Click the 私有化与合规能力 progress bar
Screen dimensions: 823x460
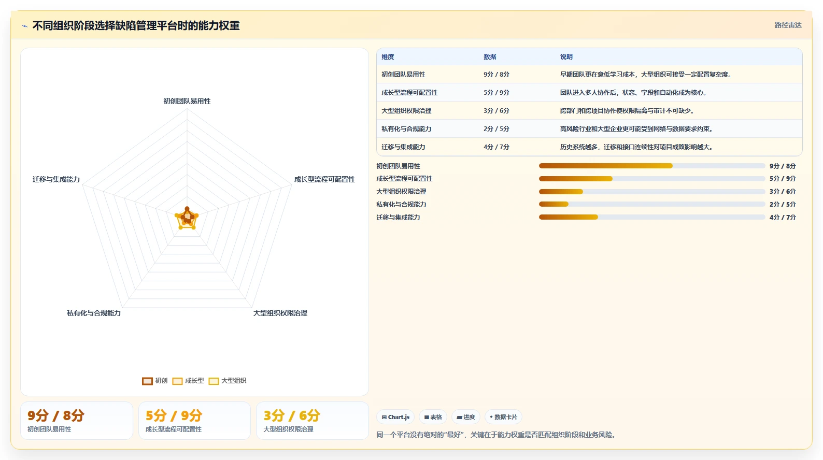[x=652, y=204]
